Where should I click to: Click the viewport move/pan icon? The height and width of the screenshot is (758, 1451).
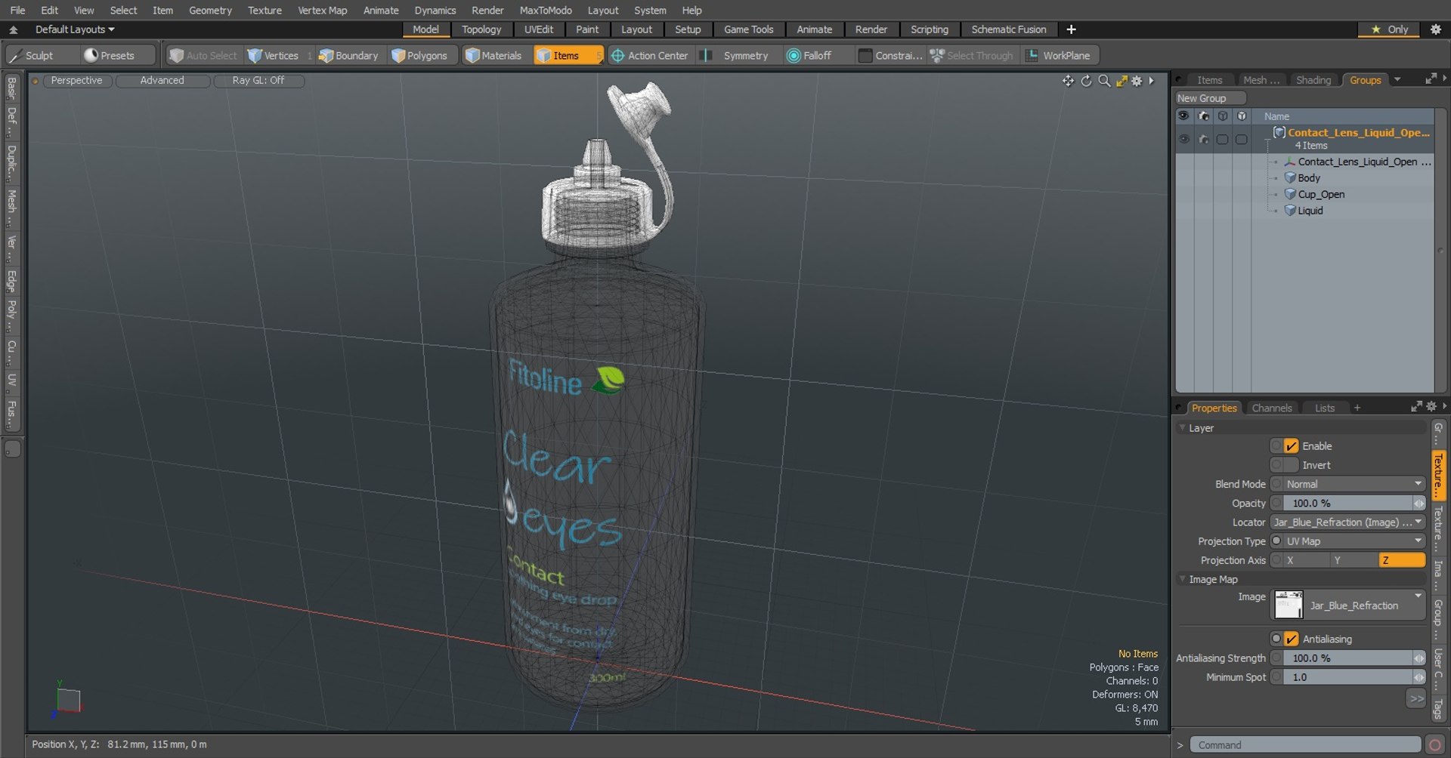click(1068, 81)
